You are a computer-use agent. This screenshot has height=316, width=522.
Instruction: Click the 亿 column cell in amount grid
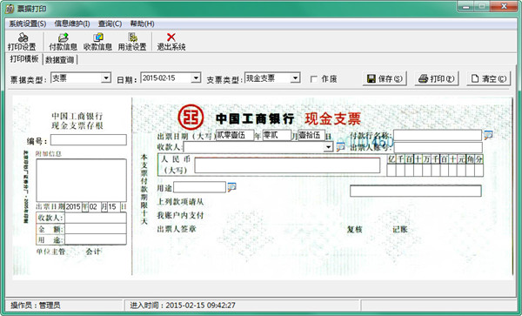tap(391, 170)
